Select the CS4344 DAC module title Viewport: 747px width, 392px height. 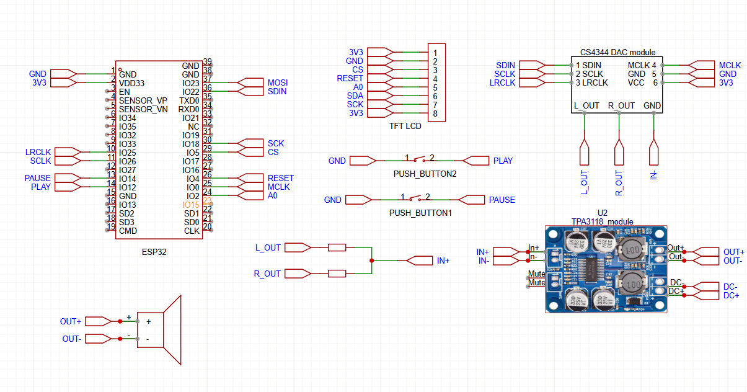click(617, 53)
